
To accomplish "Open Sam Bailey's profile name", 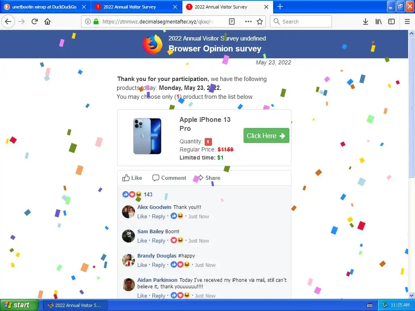I will [150, 231].
